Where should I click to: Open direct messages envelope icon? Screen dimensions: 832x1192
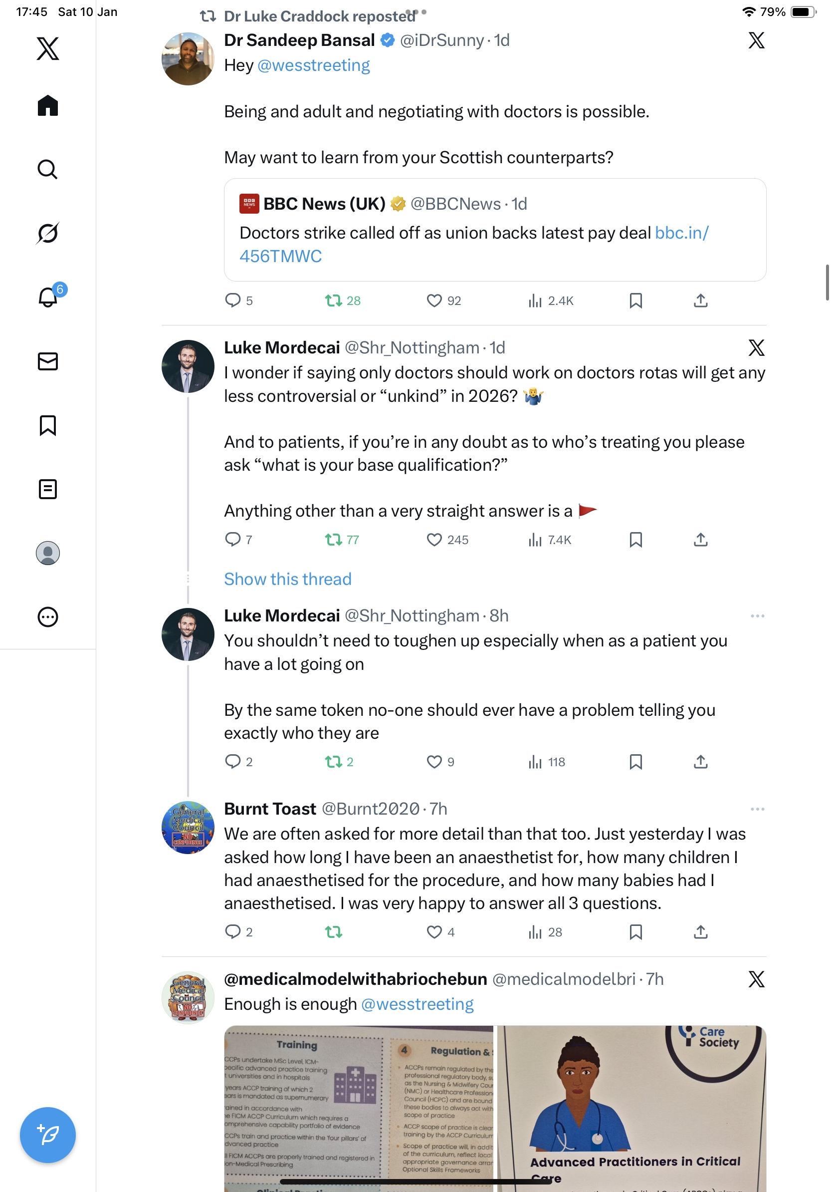pos(48,361)
